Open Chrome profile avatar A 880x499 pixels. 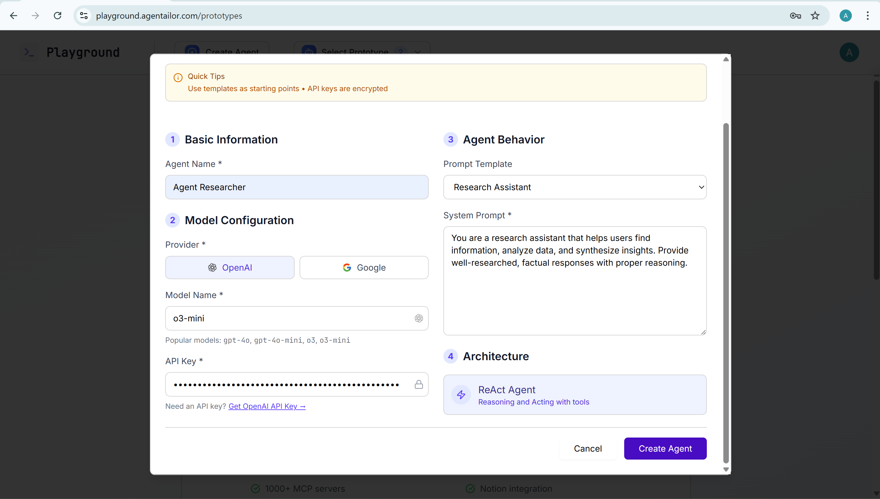coord(845,16)
